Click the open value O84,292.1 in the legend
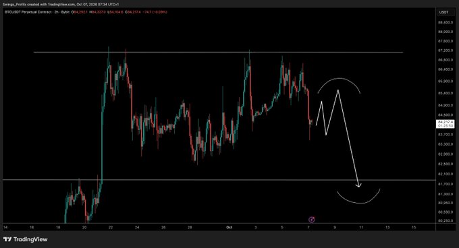The width and height of the screenshot is (459, 248). point(80,12)
